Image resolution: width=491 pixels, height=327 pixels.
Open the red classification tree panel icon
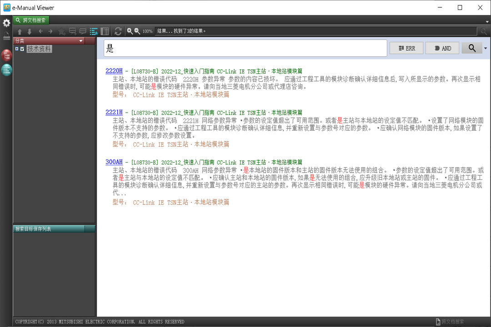6,55
